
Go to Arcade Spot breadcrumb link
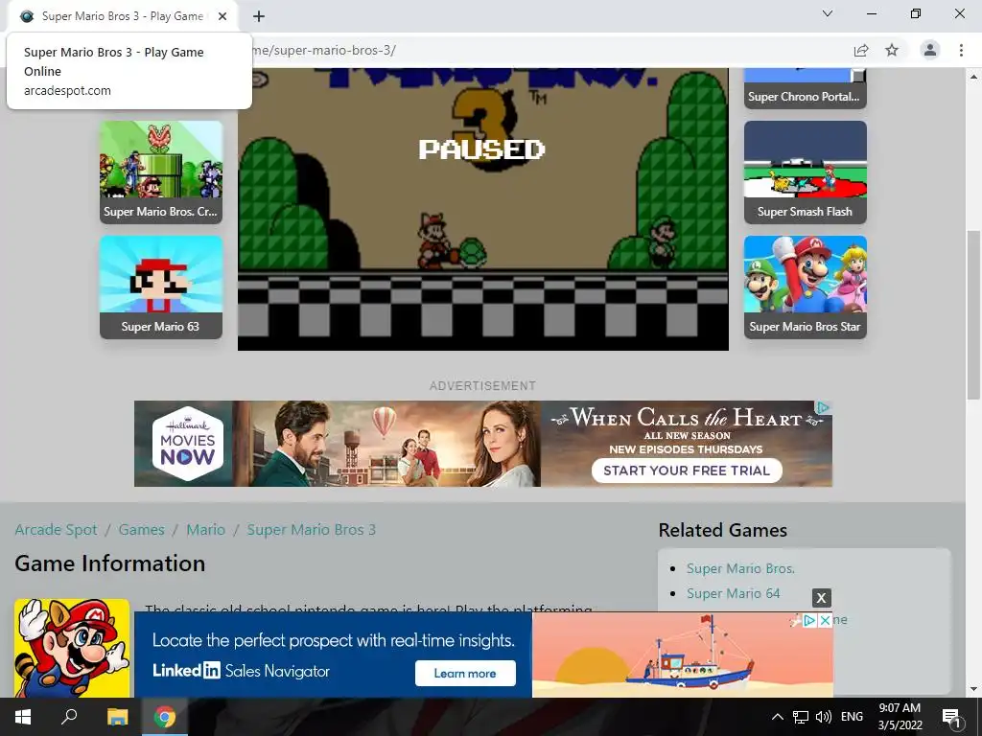(56, 529)
